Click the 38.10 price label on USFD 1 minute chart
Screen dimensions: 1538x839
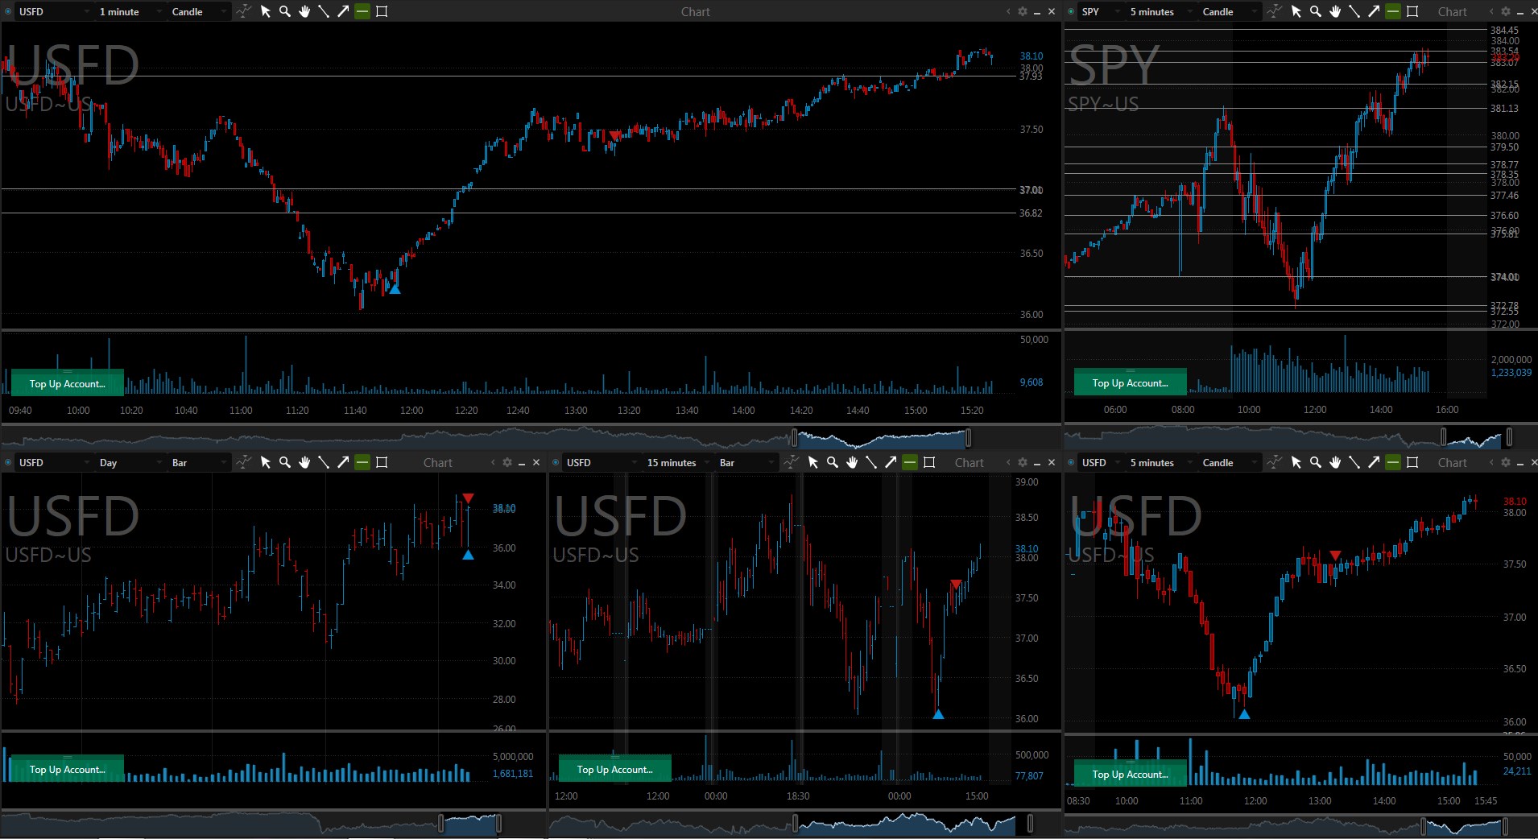pos(1031,56)
